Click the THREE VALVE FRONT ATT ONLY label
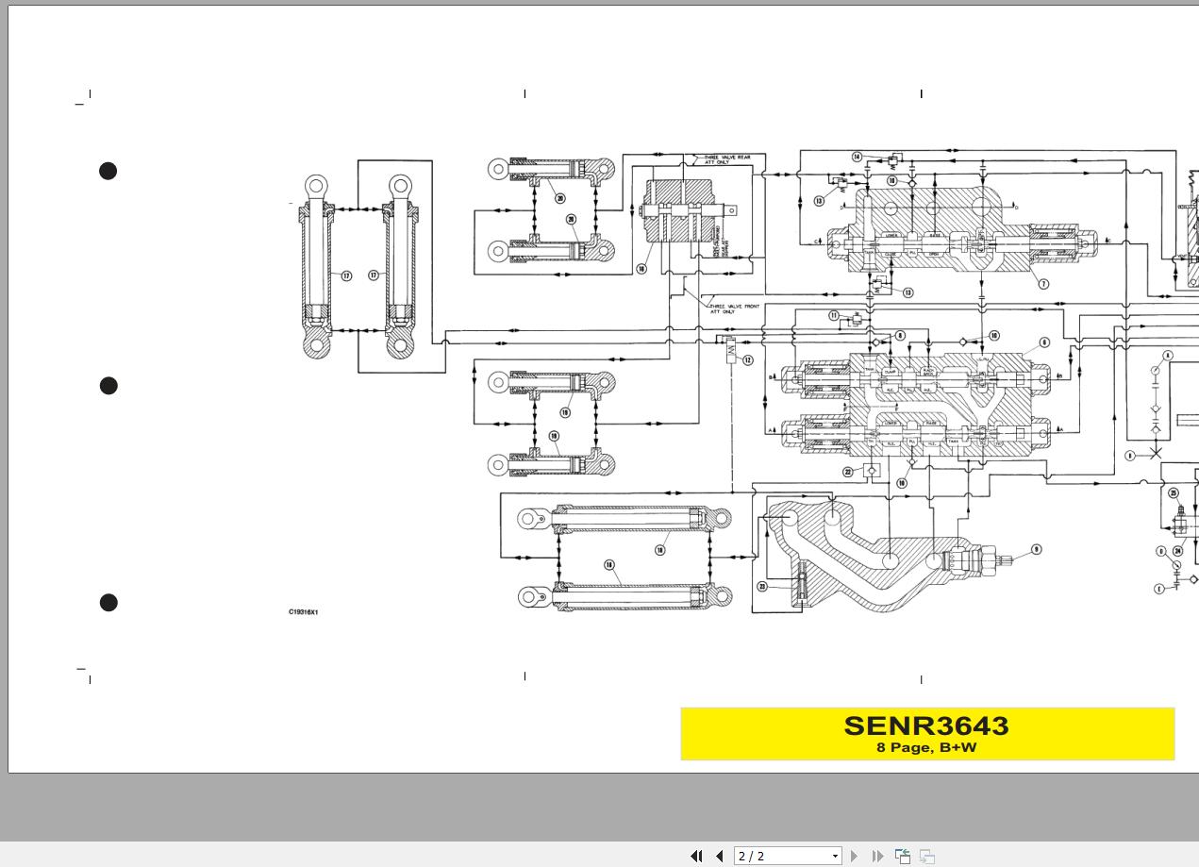The width and height of the screenshot is (1199, 867). (x=733, y=308)
